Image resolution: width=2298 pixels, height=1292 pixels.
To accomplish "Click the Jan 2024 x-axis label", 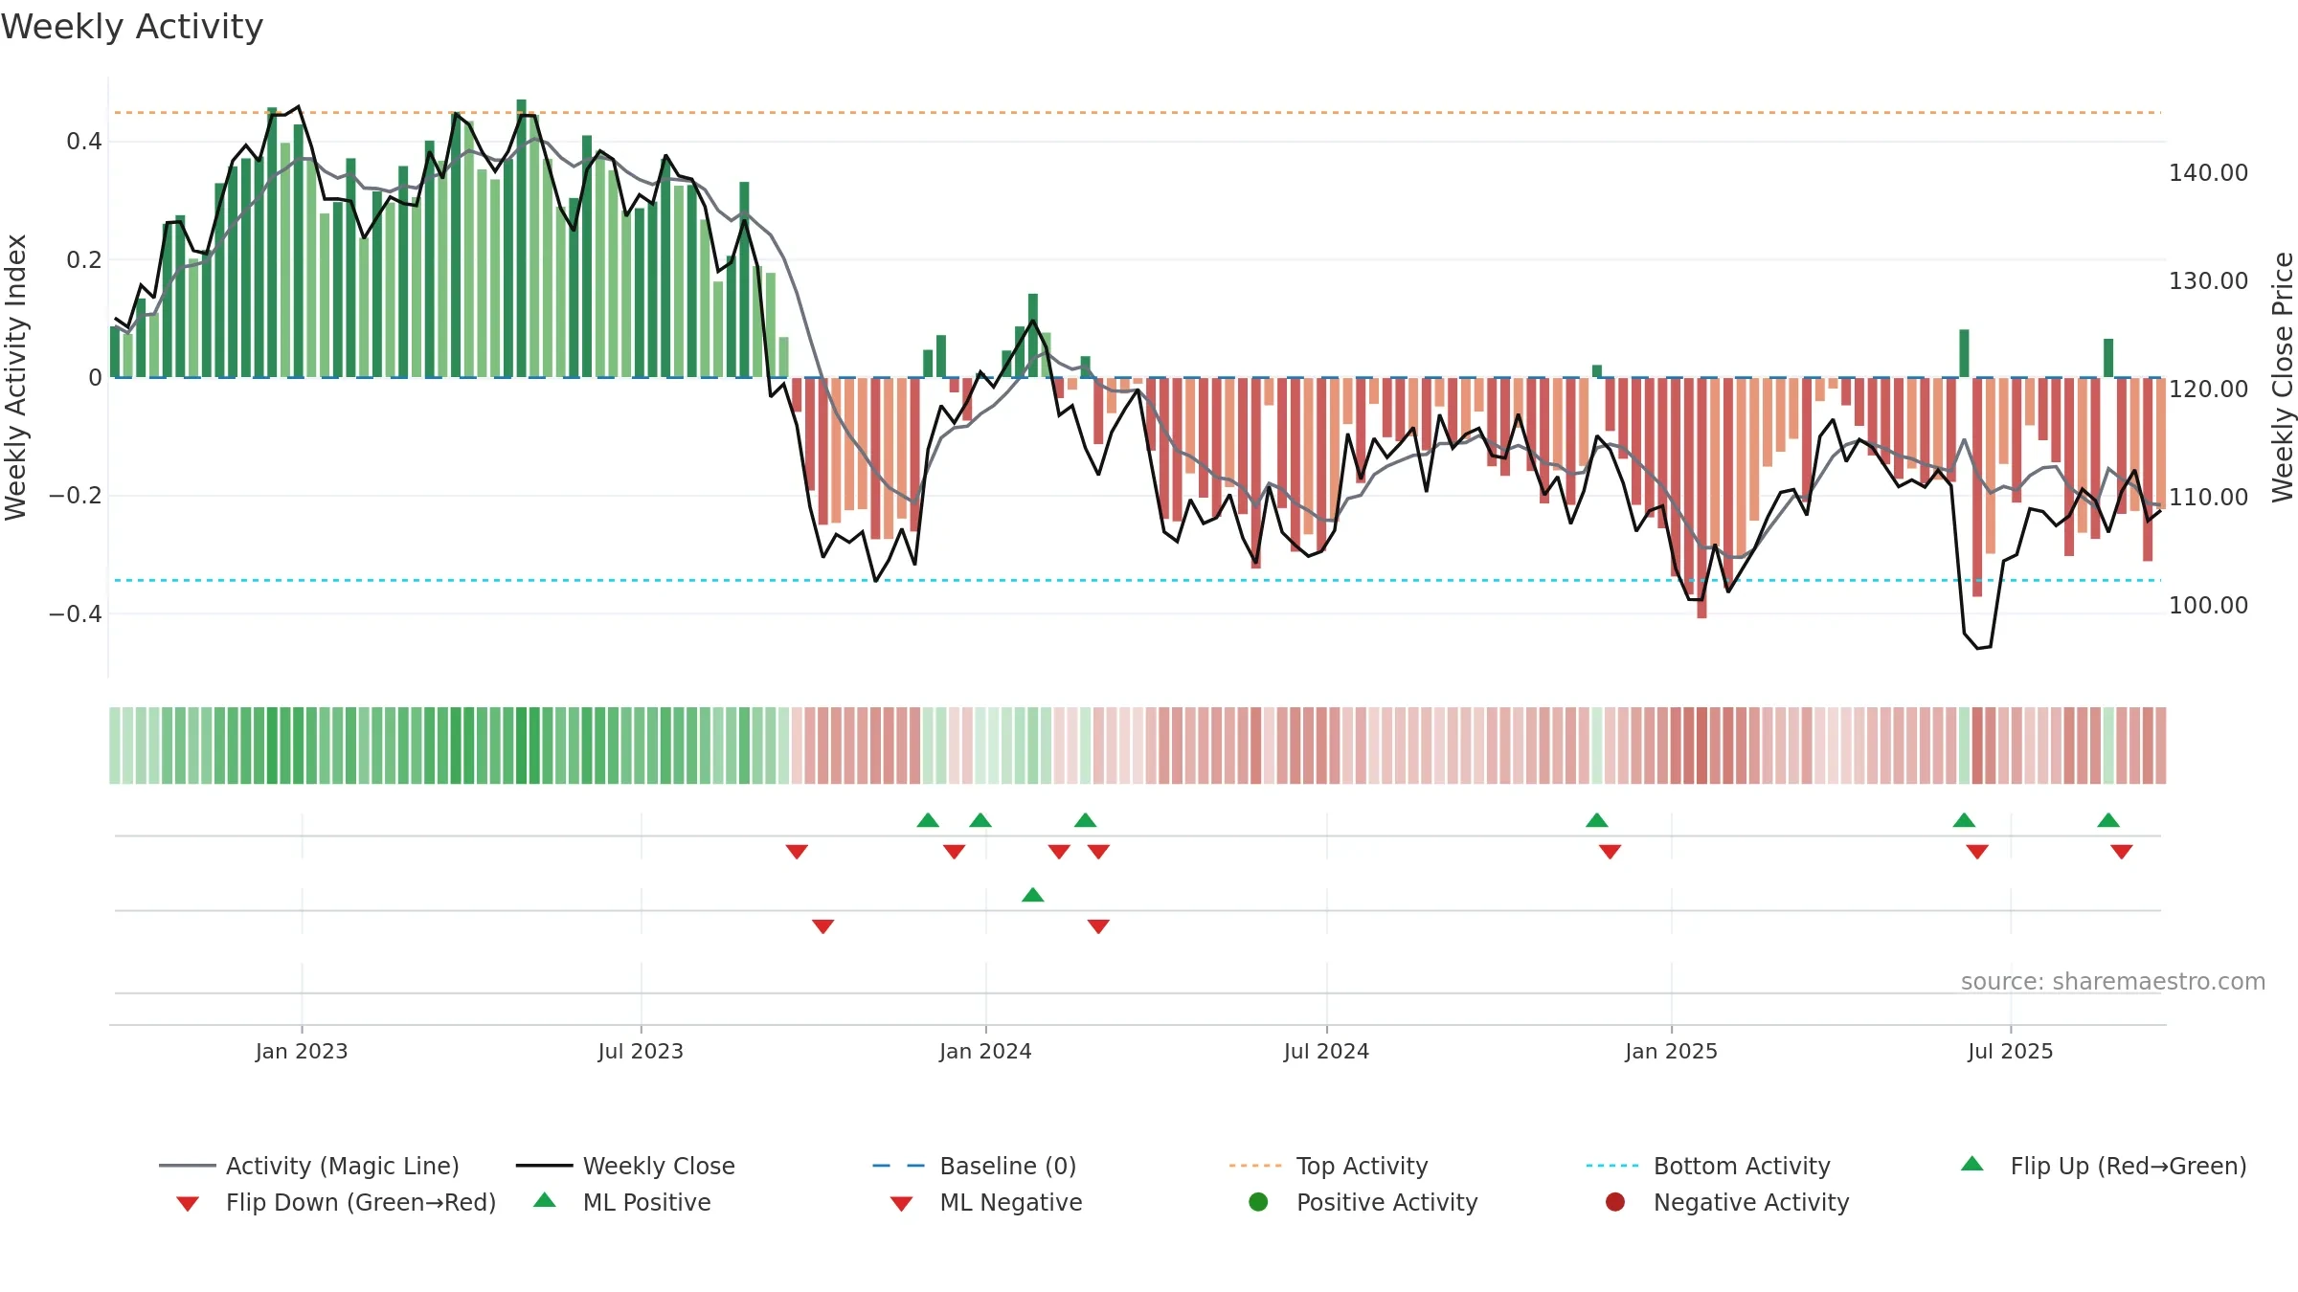I will tap(985, 1052).
